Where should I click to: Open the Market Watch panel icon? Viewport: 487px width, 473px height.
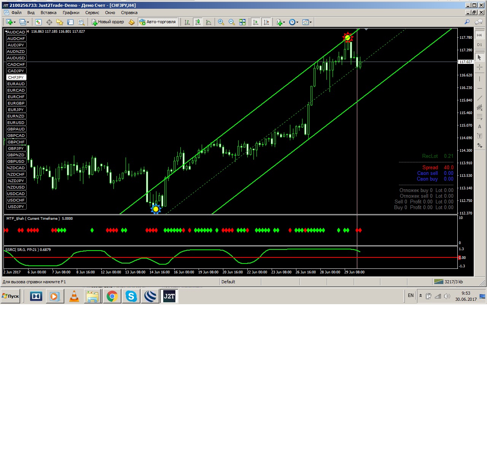click(38, 22)
